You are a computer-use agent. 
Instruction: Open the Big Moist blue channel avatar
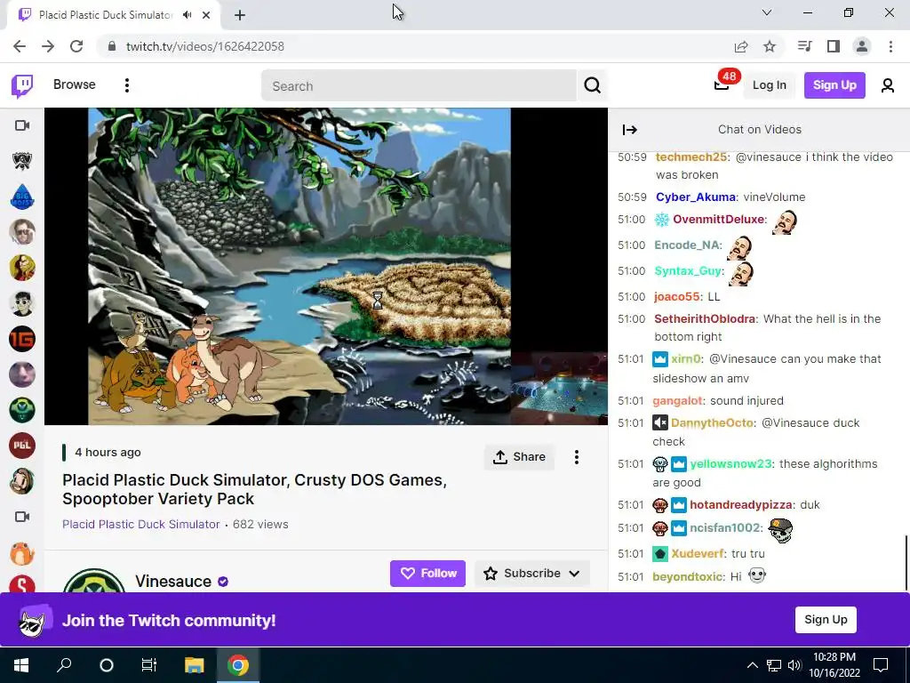tap(22, 197)
